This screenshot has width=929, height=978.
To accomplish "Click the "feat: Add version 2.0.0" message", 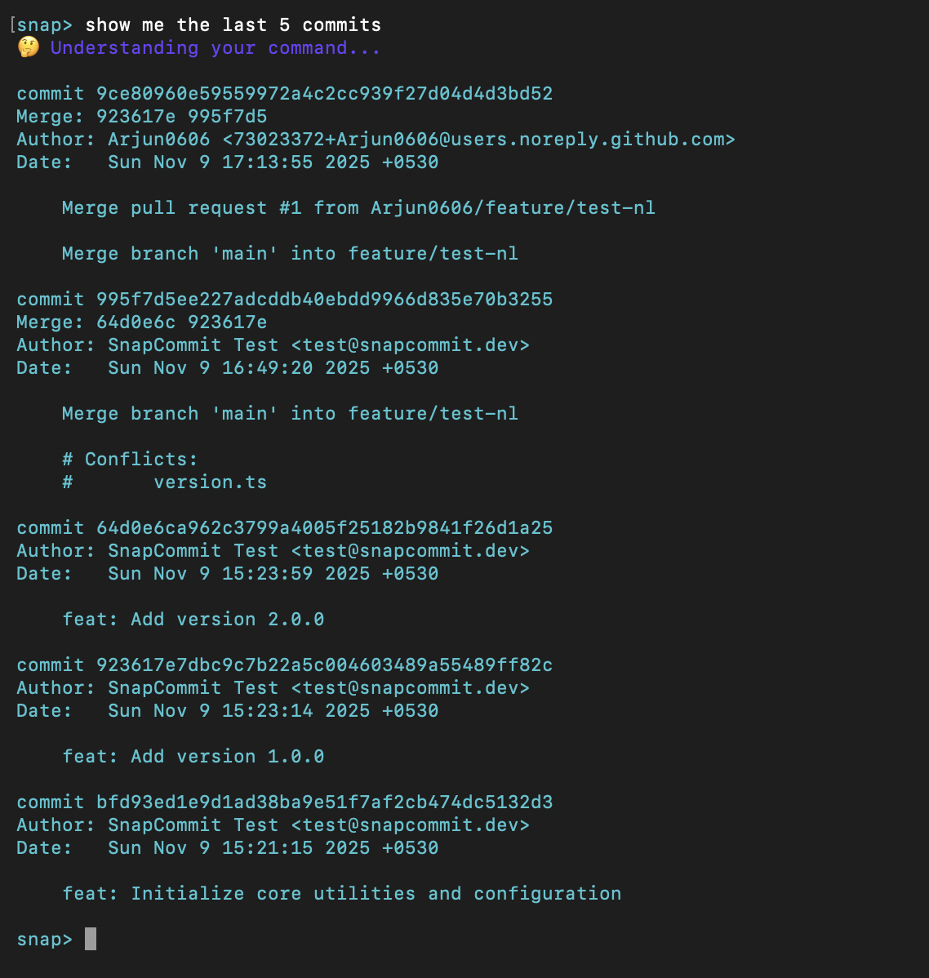I will point(193,619).
